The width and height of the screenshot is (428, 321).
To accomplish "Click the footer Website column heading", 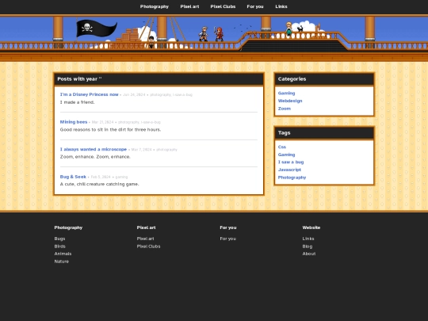I will (x=311, y=227).
